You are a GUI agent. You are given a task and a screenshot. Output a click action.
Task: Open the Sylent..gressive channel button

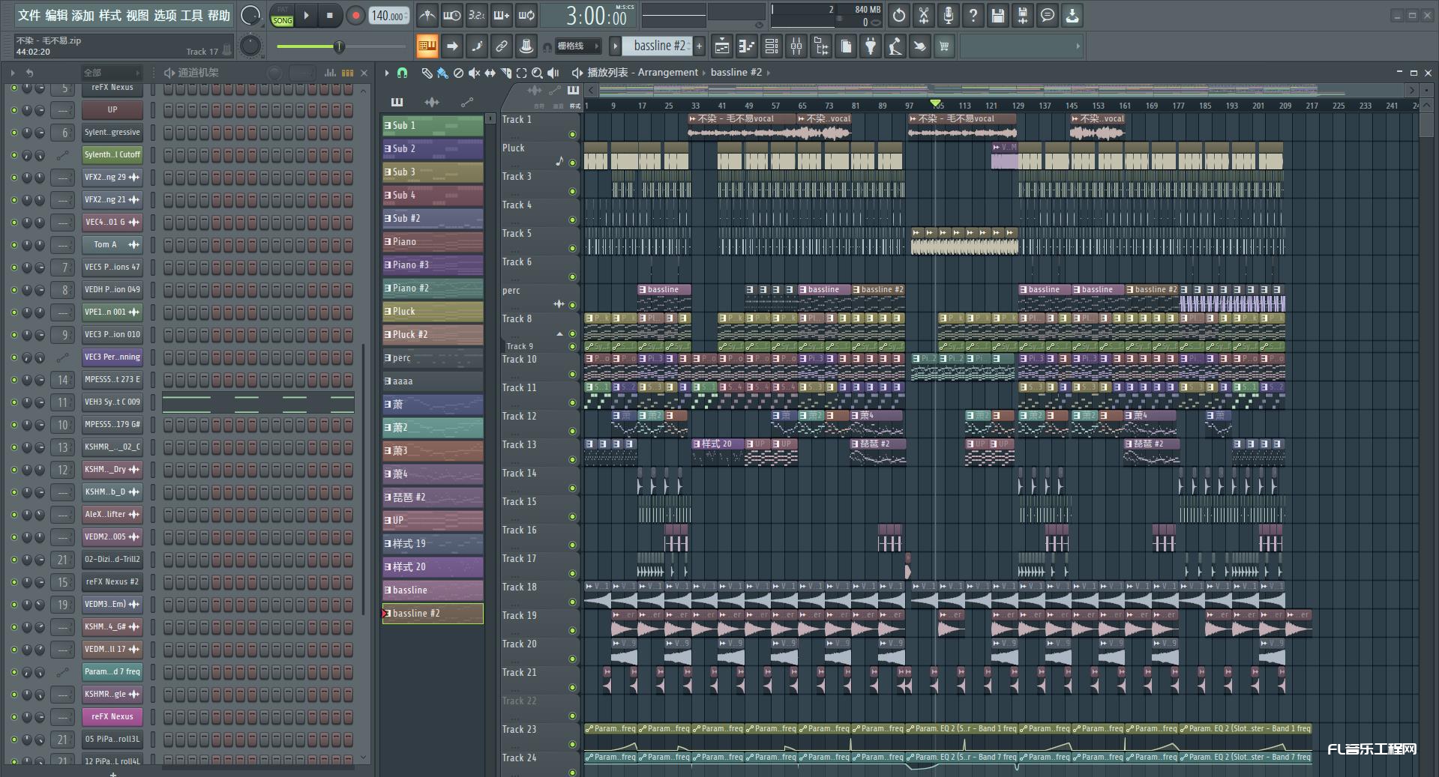(112, 133)
